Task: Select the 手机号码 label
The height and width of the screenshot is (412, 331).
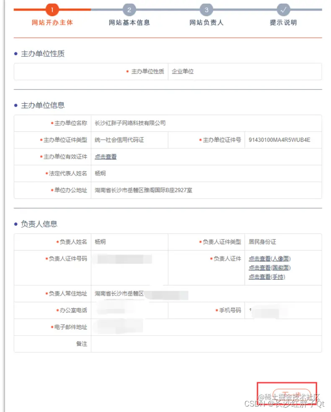Action: point(230,310)
